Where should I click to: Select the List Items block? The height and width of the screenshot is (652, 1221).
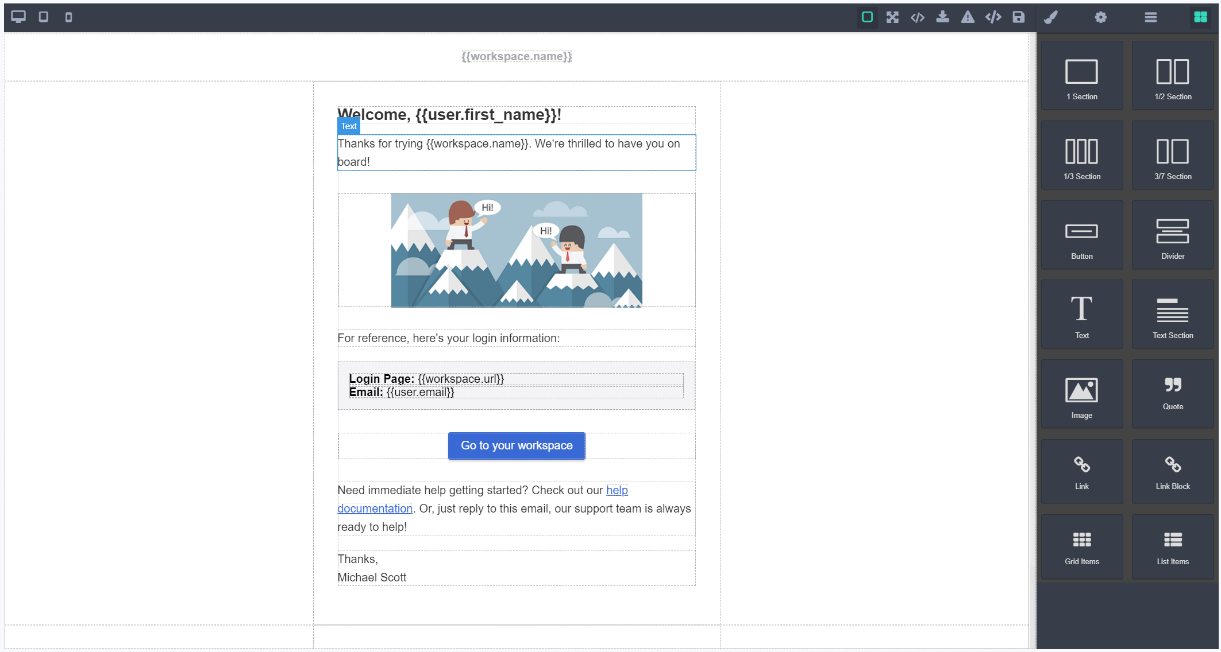point(1173,547)
